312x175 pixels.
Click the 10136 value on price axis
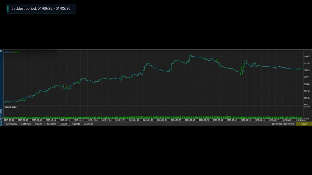[307, 98]
